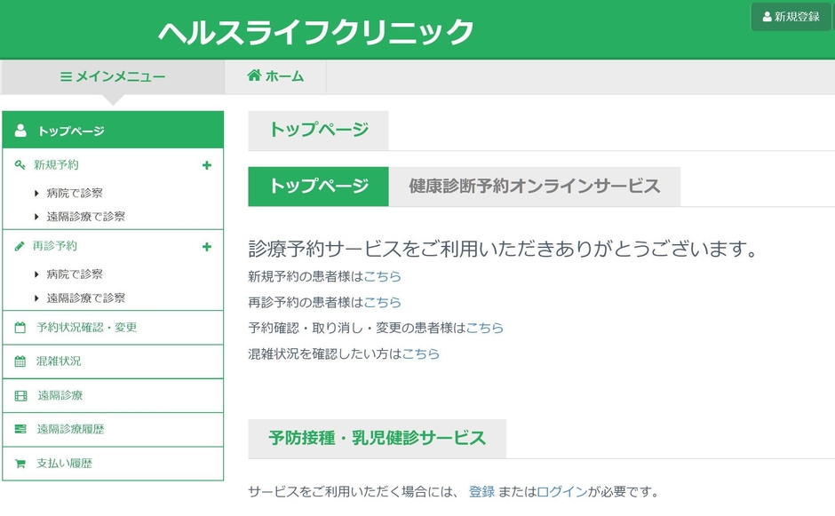Open the メインメニュー hamburger menu
The height and width of the screenshot is (516, 835).
66,76
